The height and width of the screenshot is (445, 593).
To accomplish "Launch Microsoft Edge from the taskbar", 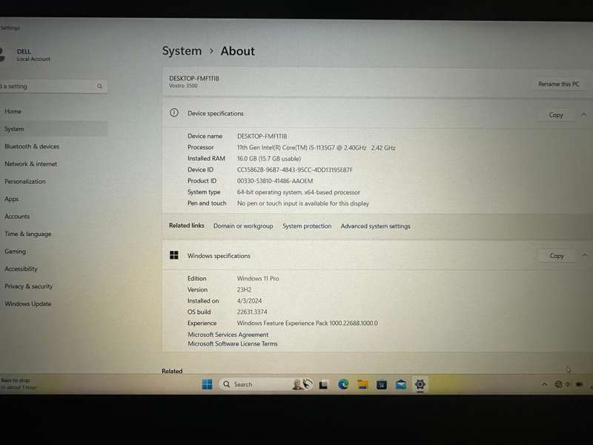I will [343, 384].
